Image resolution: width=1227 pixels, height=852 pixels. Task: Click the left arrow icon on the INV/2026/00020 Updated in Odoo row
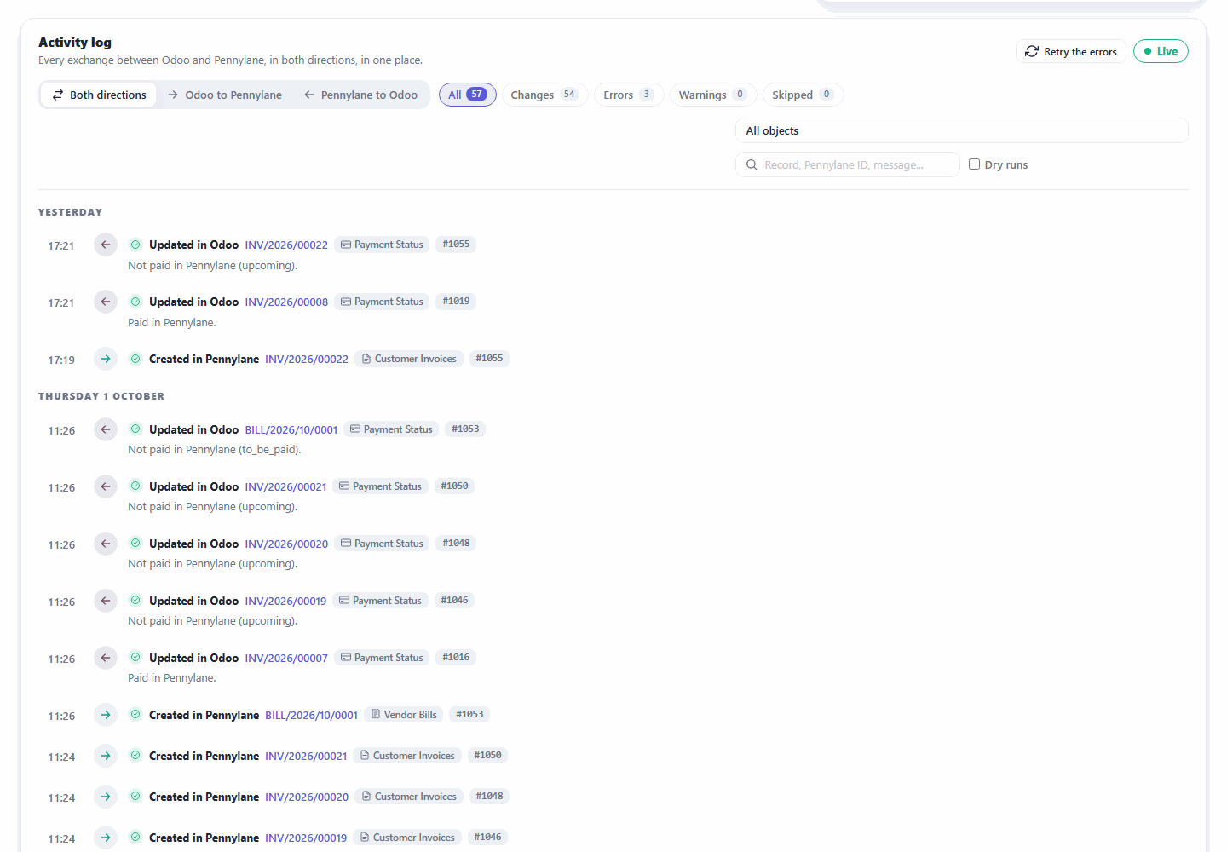point(106,544)
